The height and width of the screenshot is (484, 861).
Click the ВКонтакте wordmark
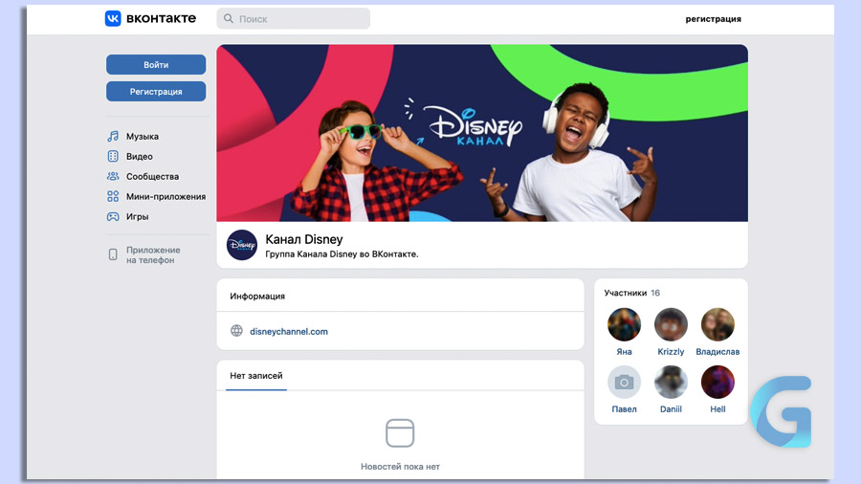click(161, 18)
